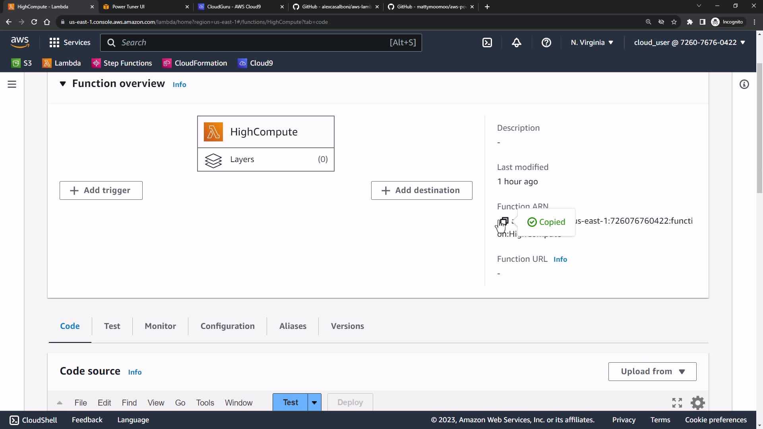Click the help question mark icon
The width and height of the screenshot is (763, 429).
click(546, 43)
